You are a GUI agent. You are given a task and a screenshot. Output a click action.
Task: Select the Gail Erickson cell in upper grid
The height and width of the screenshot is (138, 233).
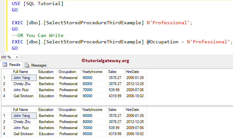24,96
